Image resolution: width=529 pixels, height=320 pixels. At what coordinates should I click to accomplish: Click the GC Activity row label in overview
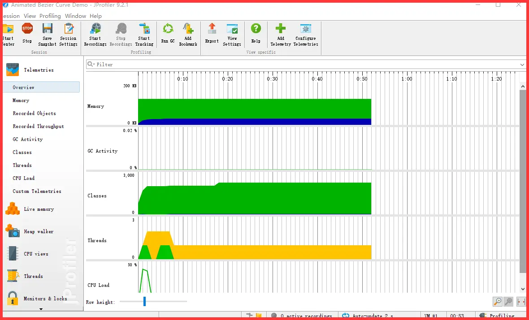point(103,151)
